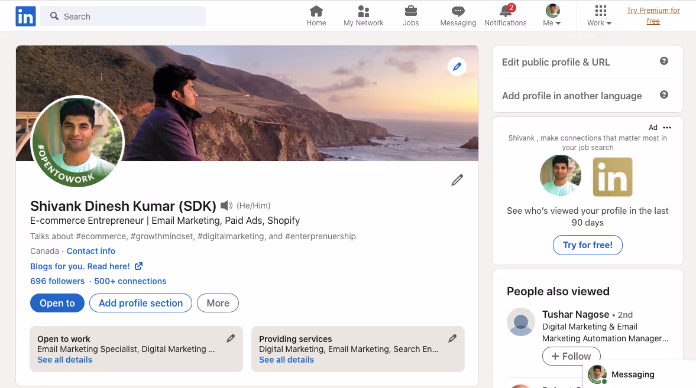Expand the Messaging overlay bar

click(639, 374)
